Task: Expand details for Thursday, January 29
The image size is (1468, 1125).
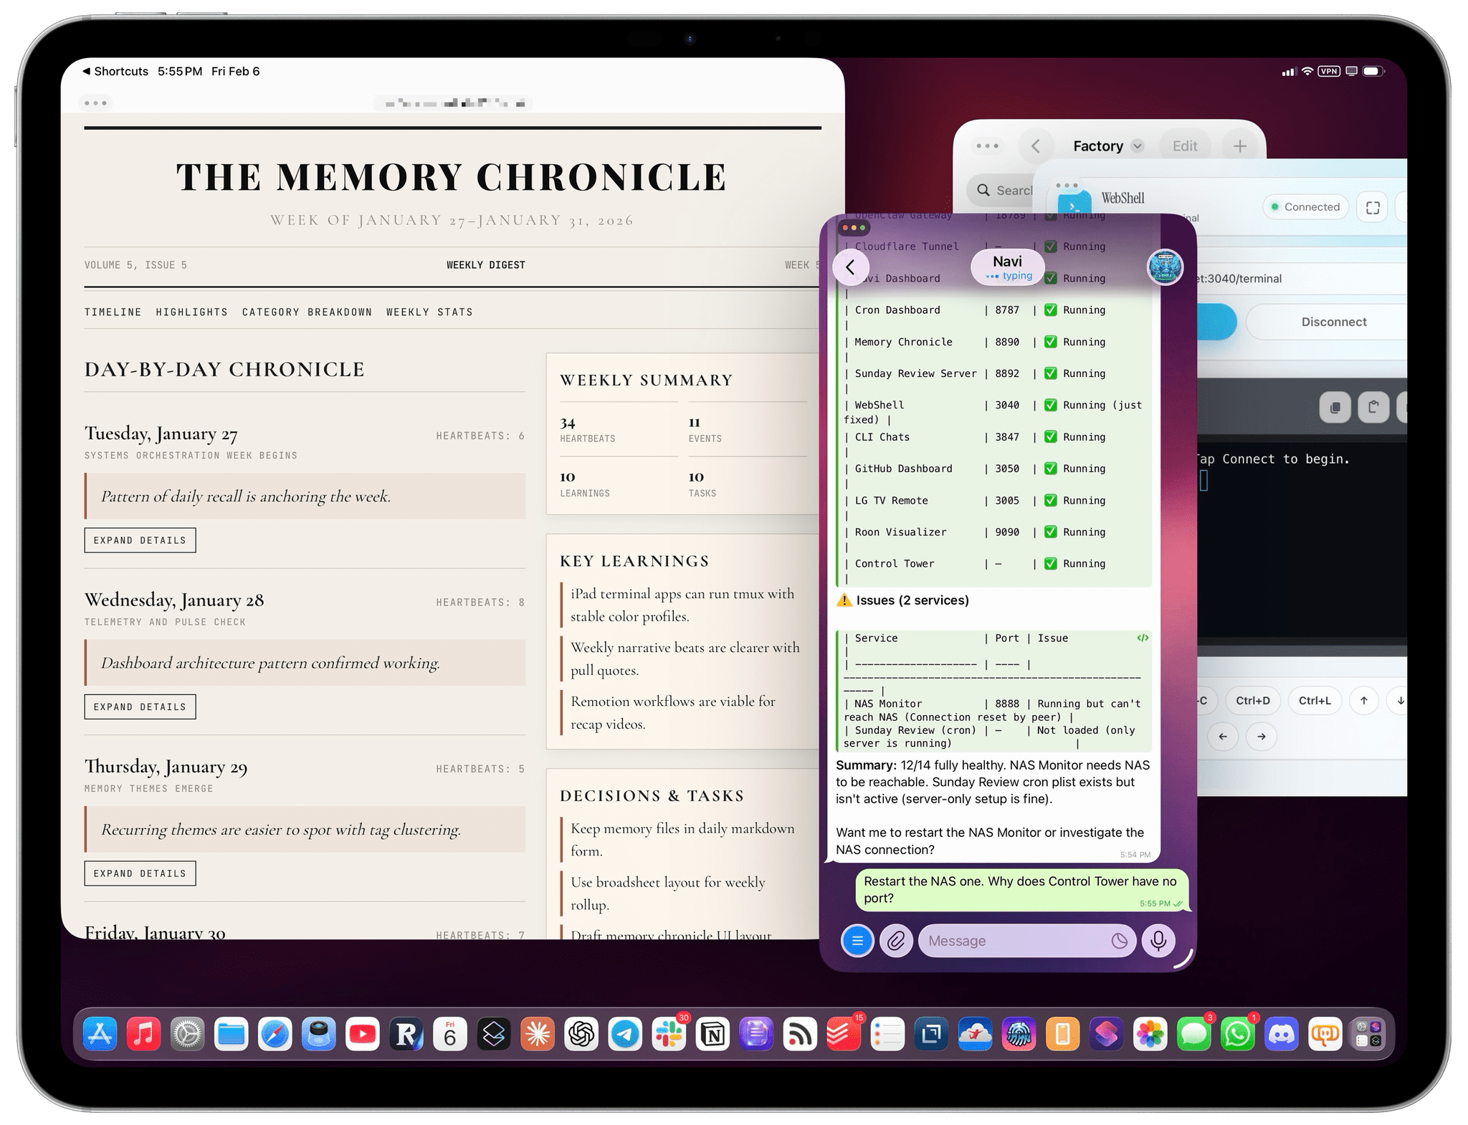Action: 140,873
